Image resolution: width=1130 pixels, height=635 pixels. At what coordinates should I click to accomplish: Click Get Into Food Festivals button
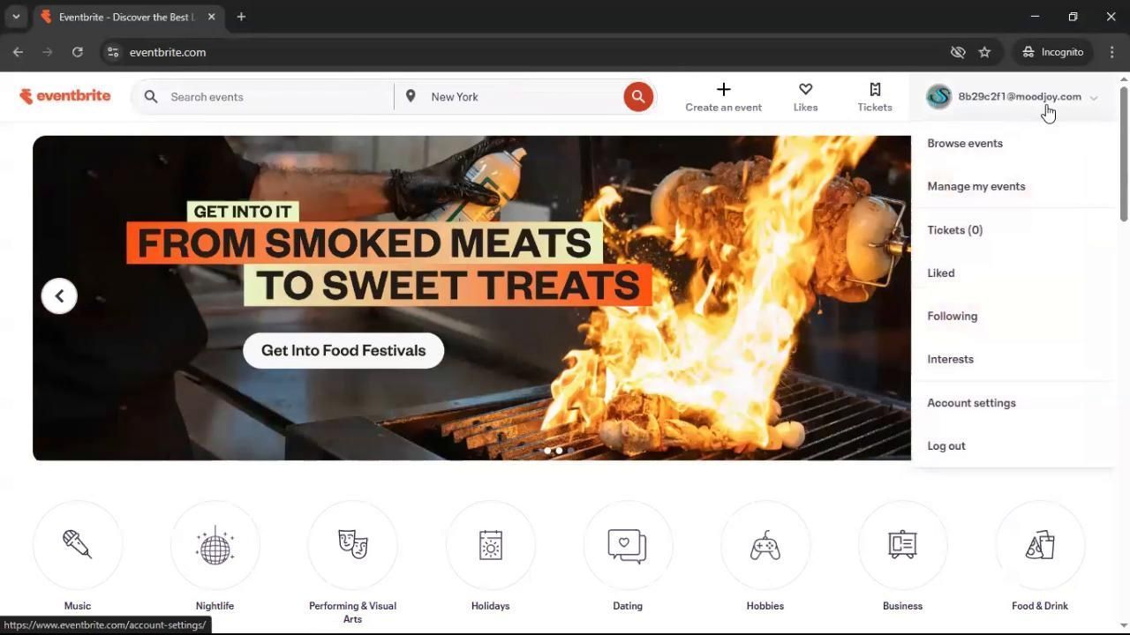click(343, 350)
